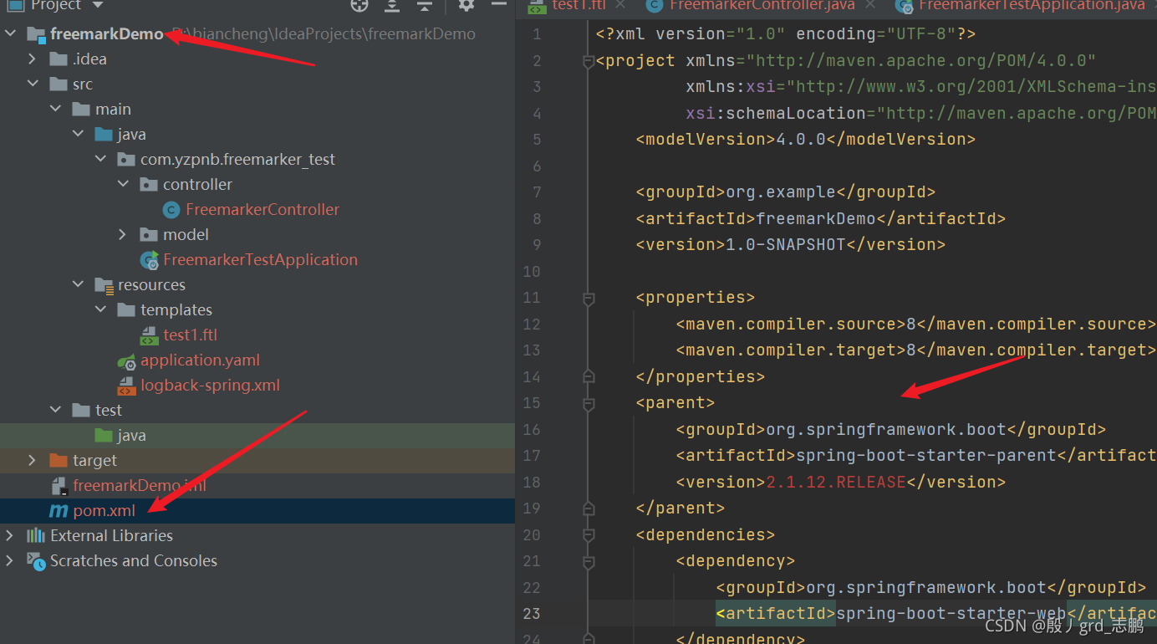The height and width of the screenshot is (644, 1157).
Task: Collapse com.yzpnb.freemarker_test package
Action: click(100, 160)
